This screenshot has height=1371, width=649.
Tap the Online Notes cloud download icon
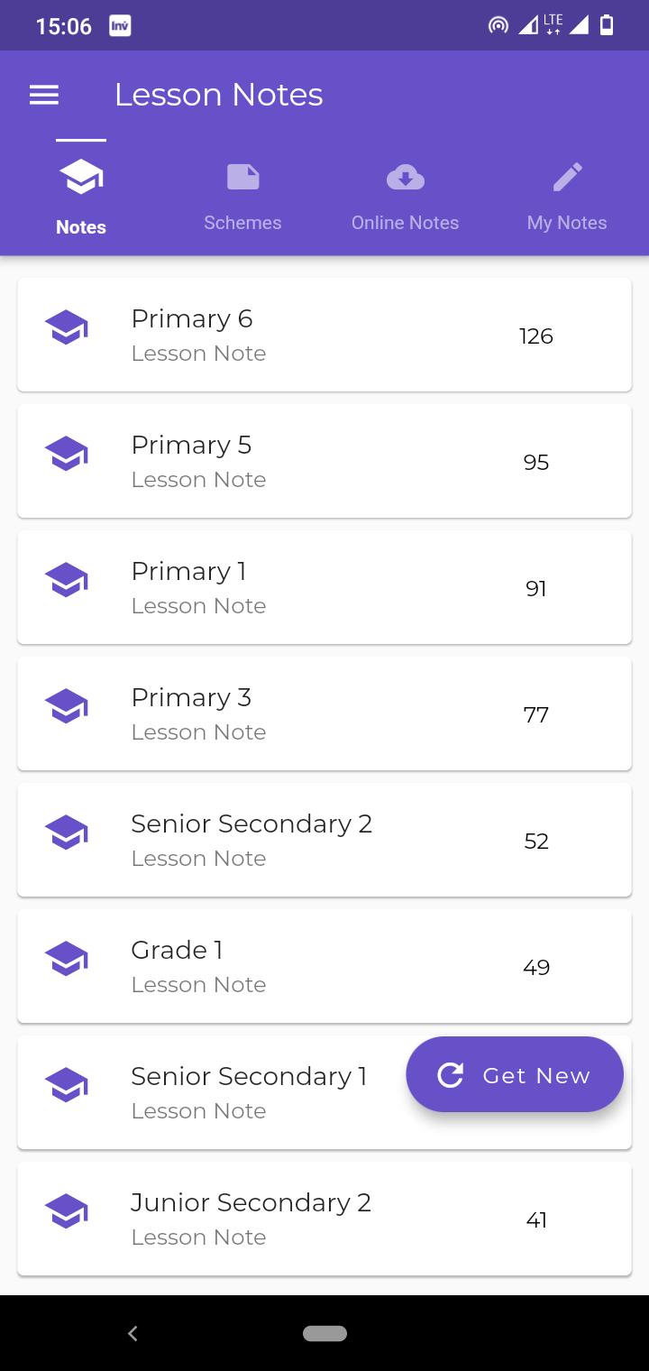tap(405, 177)
